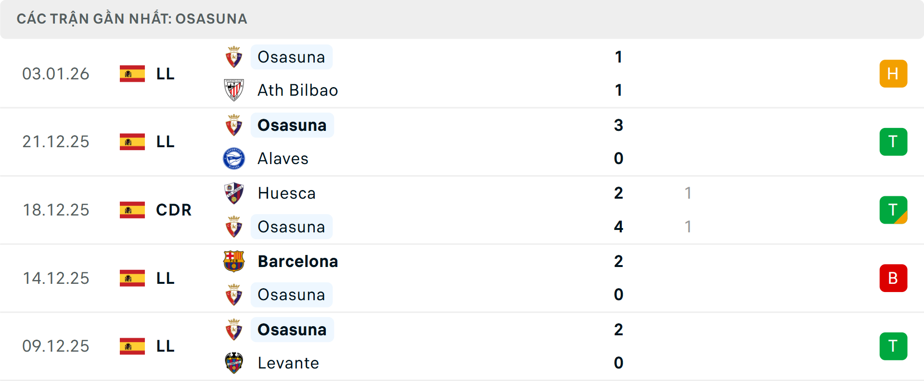Select the Barcelona club badge

point(234,261)
